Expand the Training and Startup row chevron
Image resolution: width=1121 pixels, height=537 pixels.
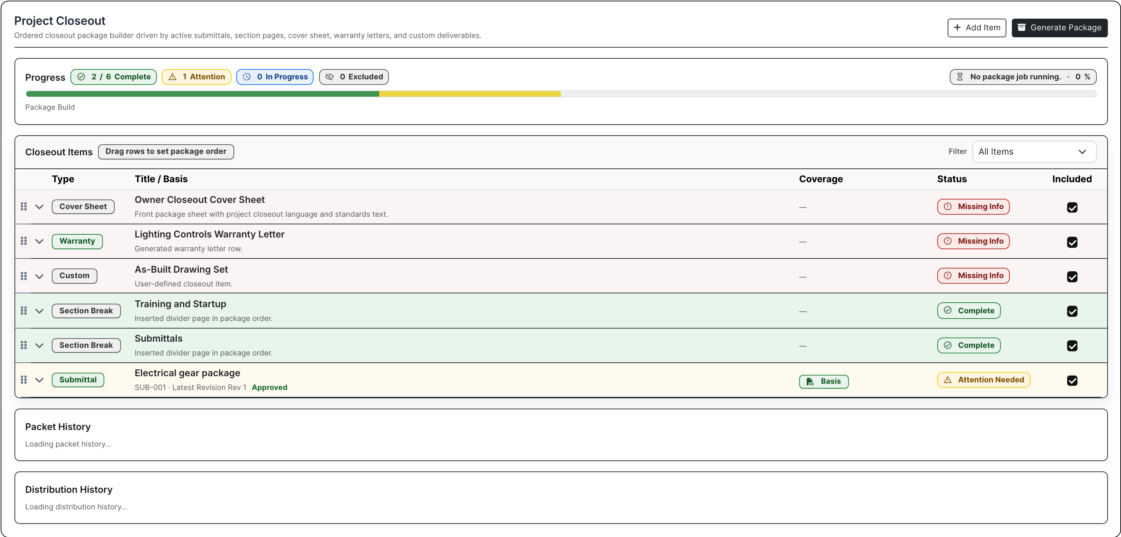tap(40, 311)
